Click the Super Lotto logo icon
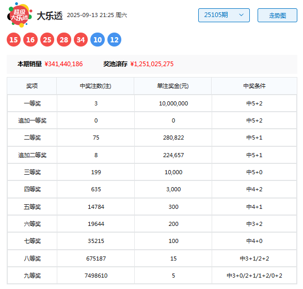 point(20,15)
